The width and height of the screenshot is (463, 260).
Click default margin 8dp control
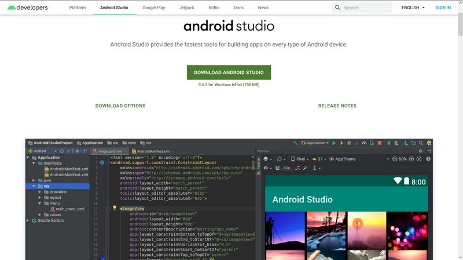pos(286,168)
